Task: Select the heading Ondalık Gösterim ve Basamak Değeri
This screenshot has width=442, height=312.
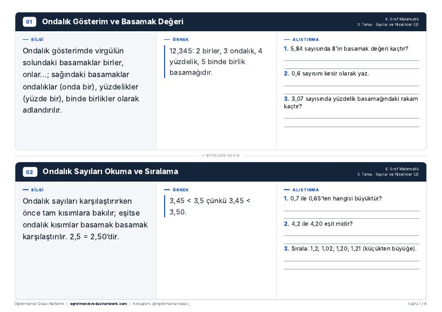Action: [x=113, y=22]
